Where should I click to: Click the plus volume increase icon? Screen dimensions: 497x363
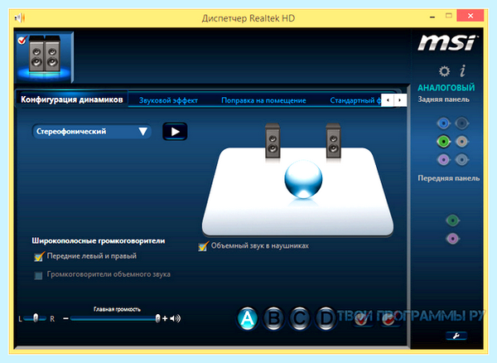[165, 318]
